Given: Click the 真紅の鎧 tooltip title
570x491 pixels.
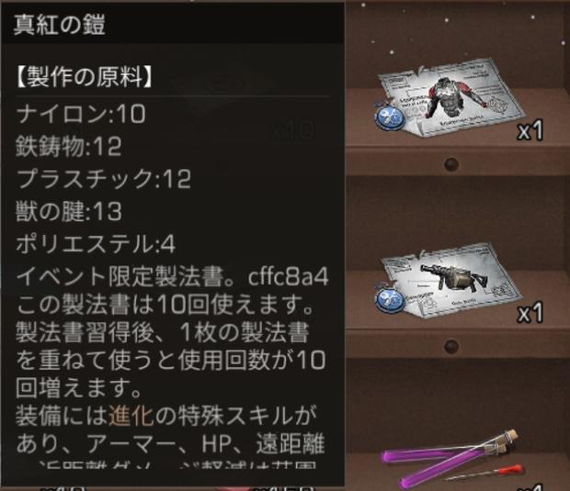Looking at the screenshot, I should coord(59,25).
